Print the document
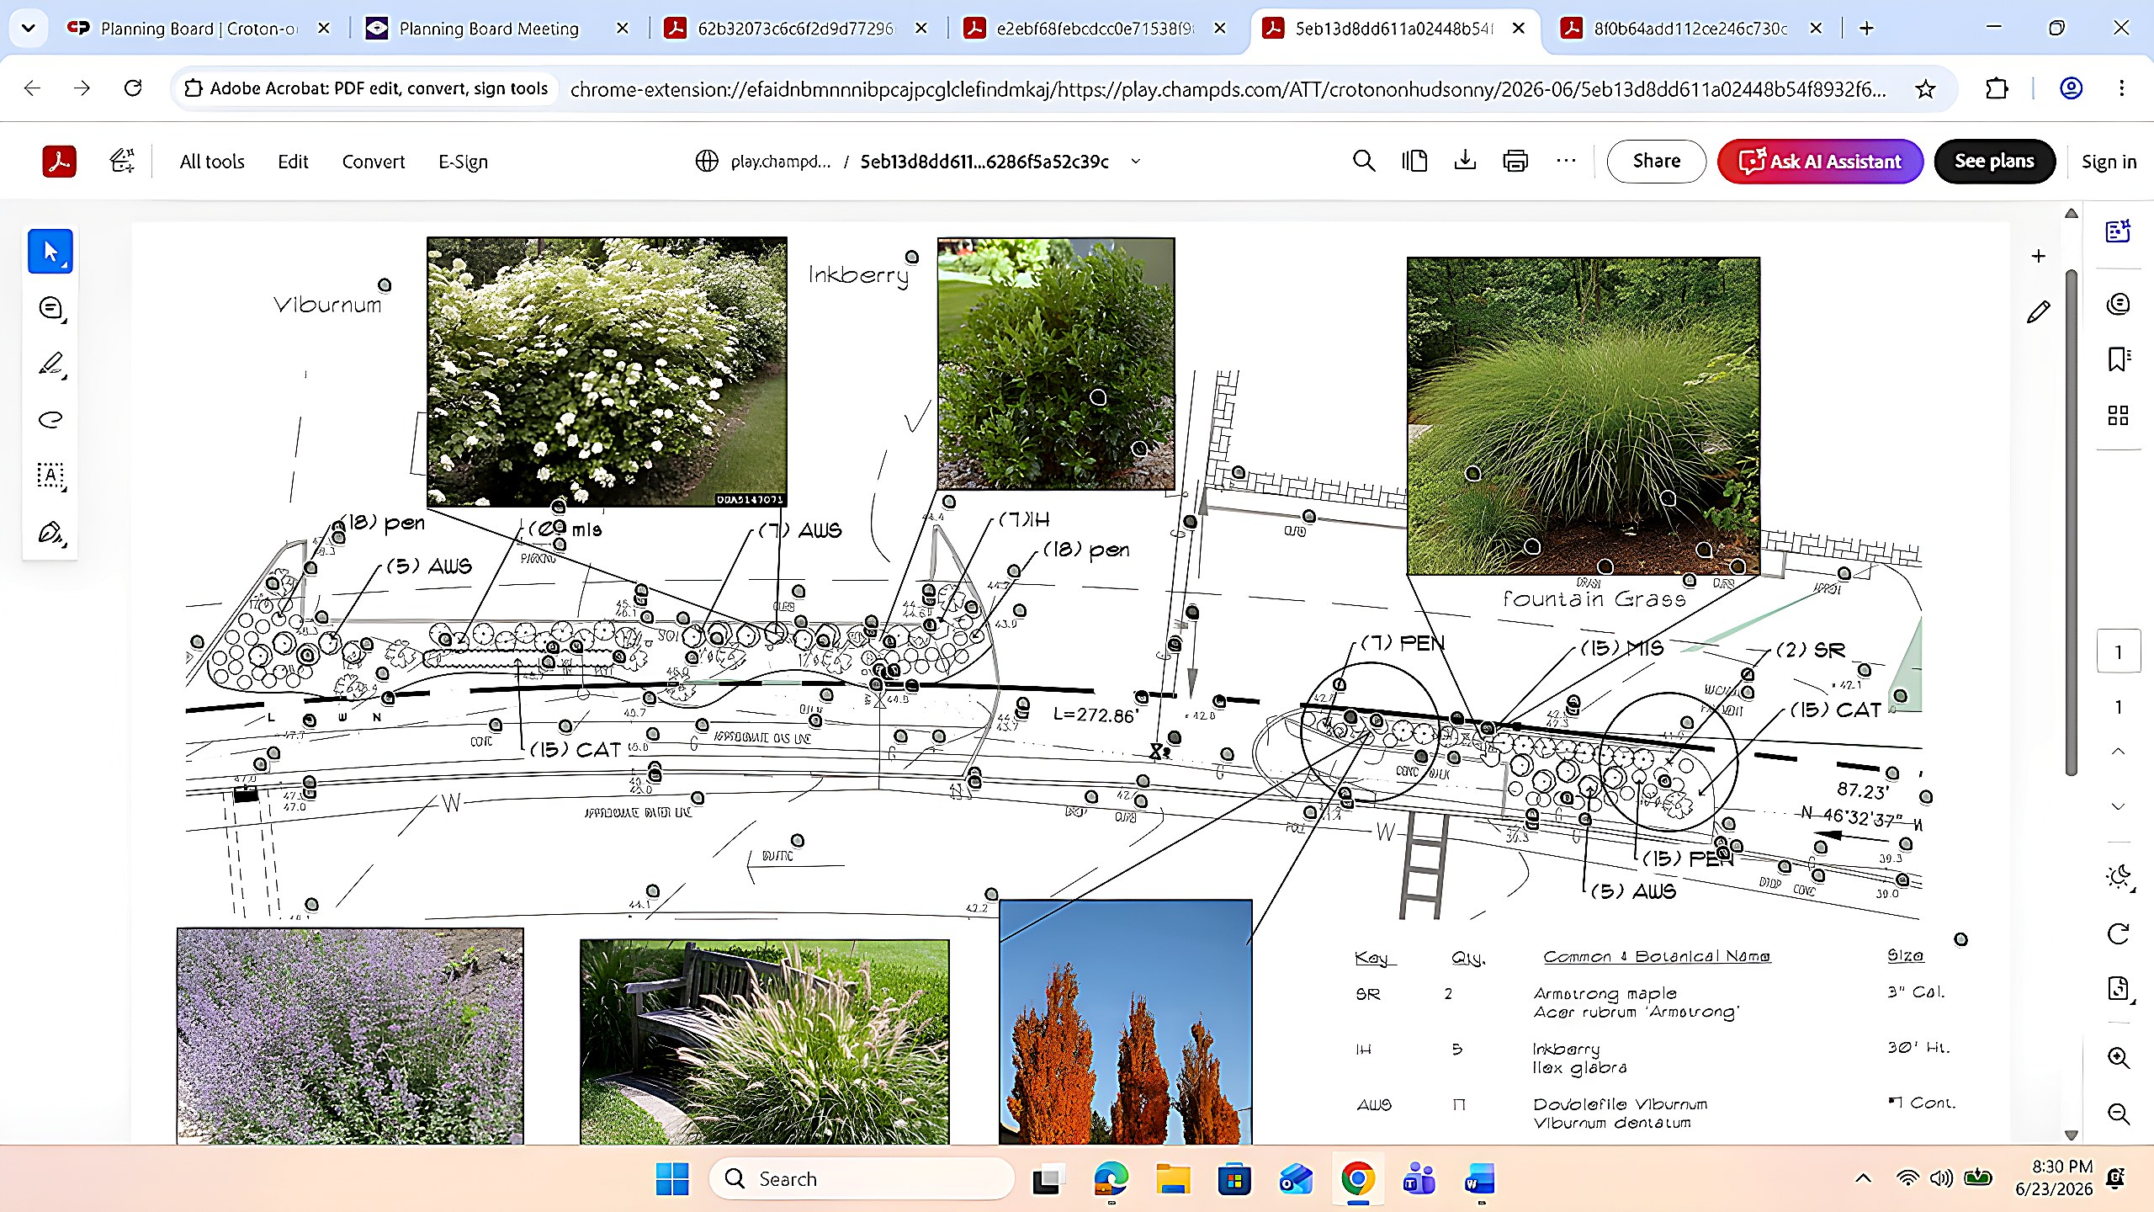The image size is (2154, 1212). click(x=1515, y=161)
